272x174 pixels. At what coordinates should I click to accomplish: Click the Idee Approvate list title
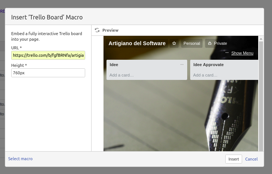click(208, 65)
